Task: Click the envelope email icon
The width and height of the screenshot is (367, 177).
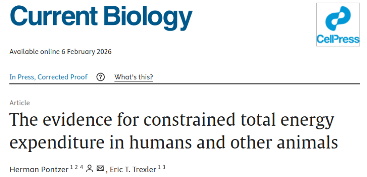Action: tap(100, 169)
